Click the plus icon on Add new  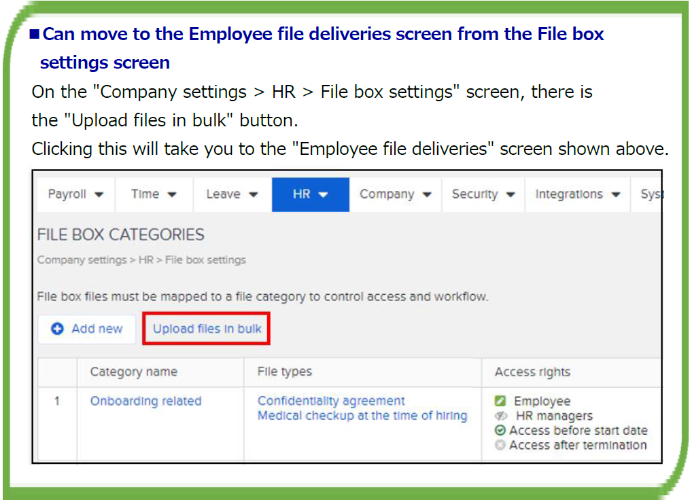(x=57, y=329)
